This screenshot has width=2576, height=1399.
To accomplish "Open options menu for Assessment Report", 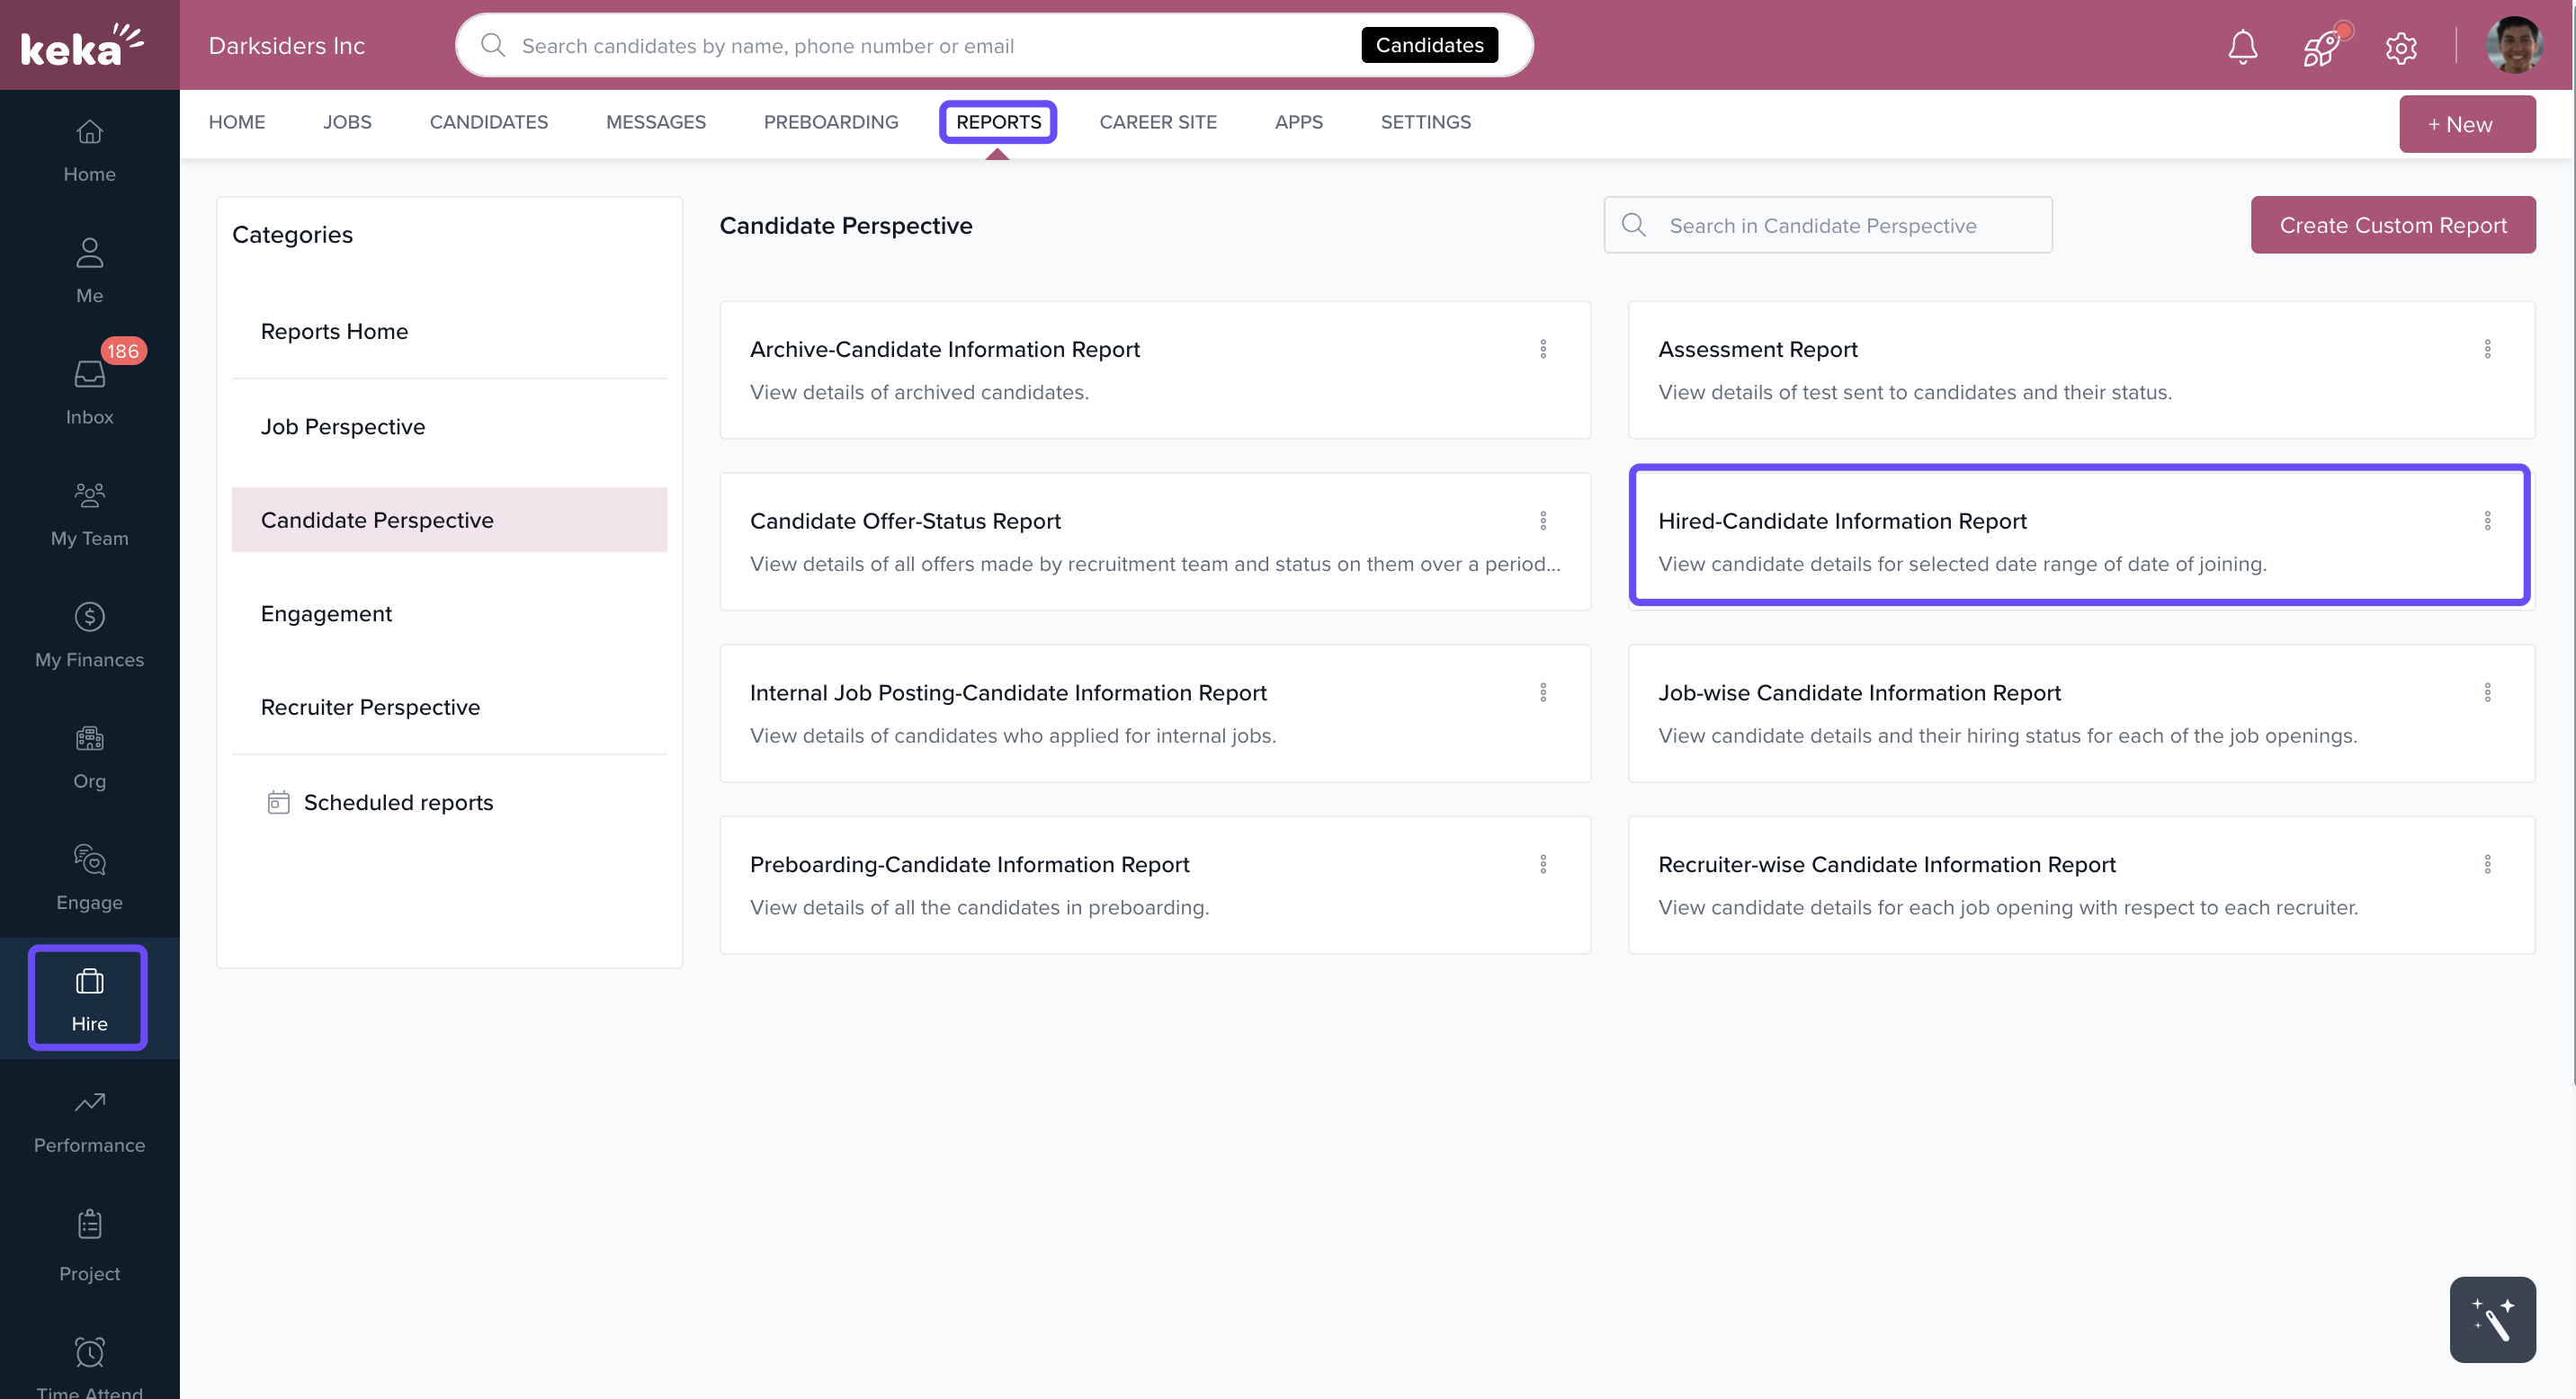I will pos(2487,349).
